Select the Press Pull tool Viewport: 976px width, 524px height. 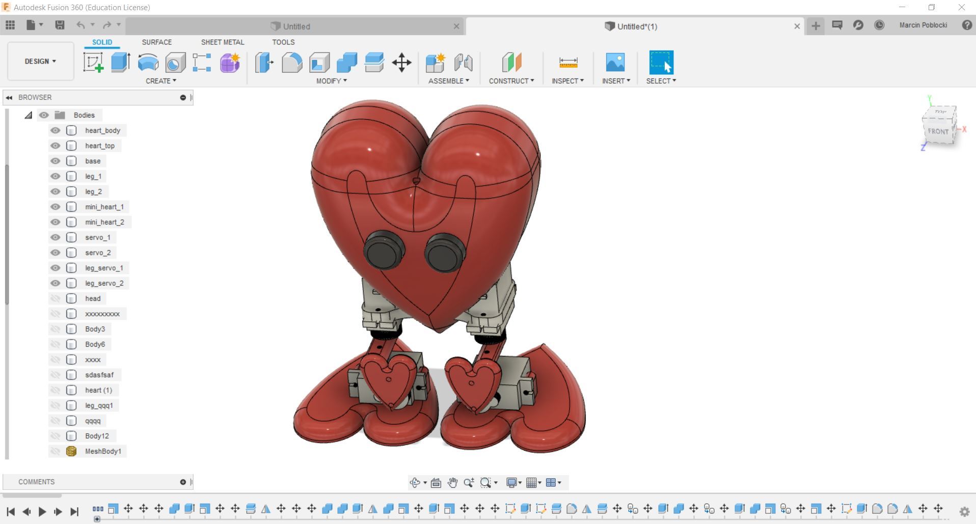(x=264, y=63)
